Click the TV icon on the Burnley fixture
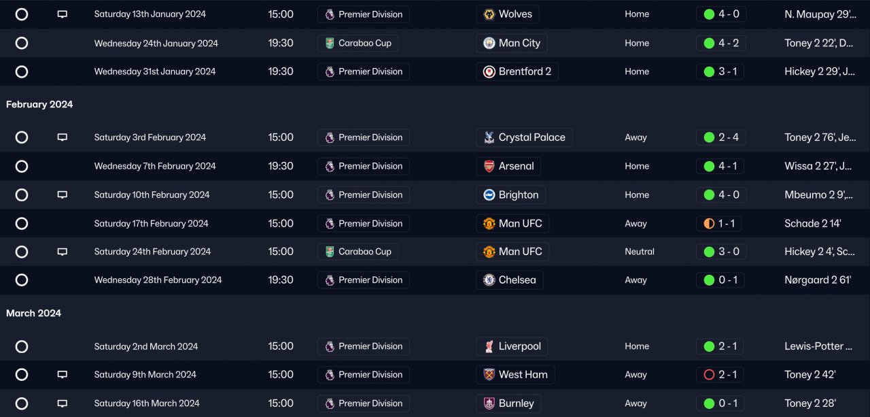This screenshot has width=870, height=417. pyautogui.click(x=62, y=403)
